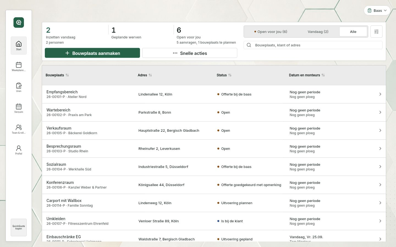Click address Venloer Straße 89, Köln

[x=159, y=221]
